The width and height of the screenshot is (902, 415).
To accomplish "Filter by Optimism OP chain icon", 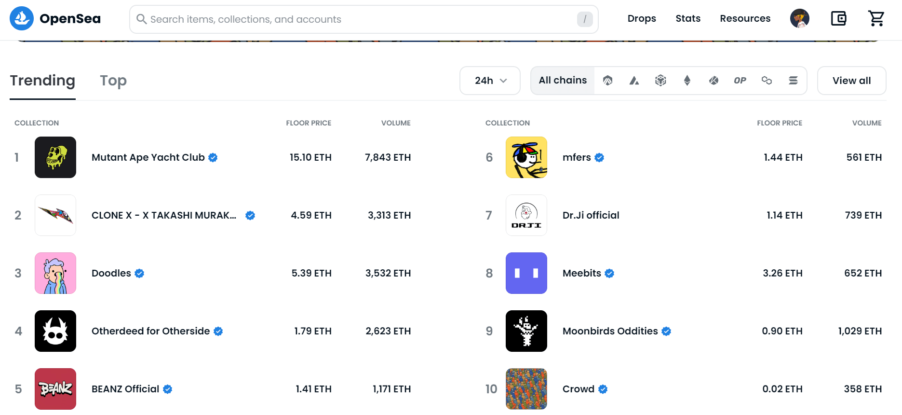I will 740,81.
